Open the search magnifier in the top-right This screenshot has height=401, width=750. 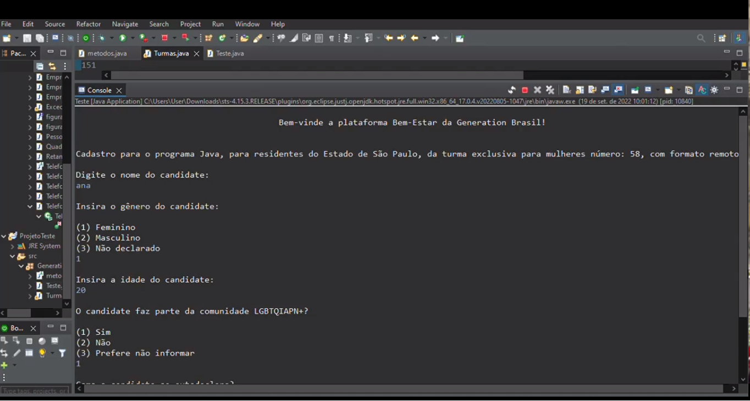pyautogui.click(x=701, y=38)
